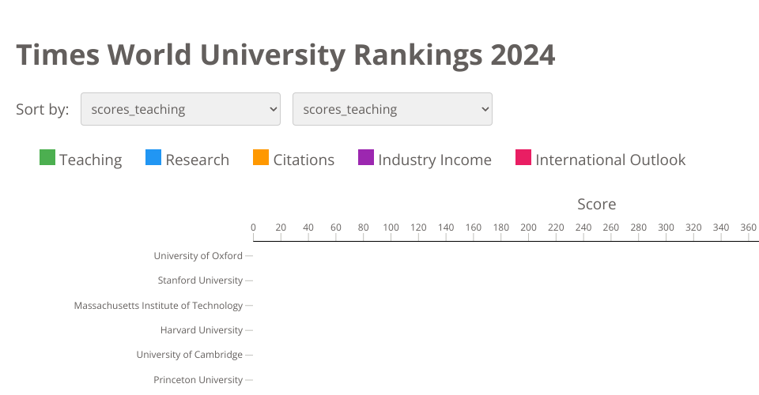
Task: Select the University of Oxford label
Action: coord(198,256)
